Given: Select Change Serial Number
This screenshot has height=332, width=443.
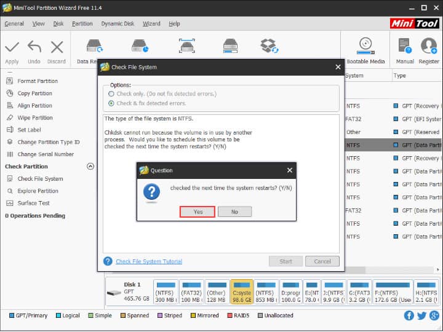Looking at the screenshot, I should [46, 154].
